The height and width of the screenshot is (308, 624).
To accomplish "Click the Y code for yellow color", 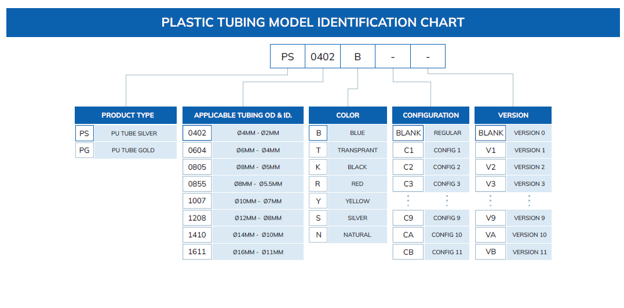I will tap(318, 201).
